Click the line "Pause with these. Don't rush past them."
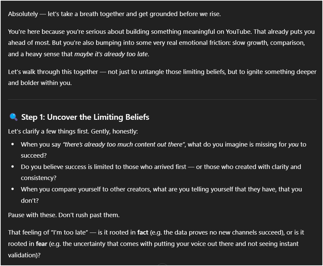 [x=64, y=215]
